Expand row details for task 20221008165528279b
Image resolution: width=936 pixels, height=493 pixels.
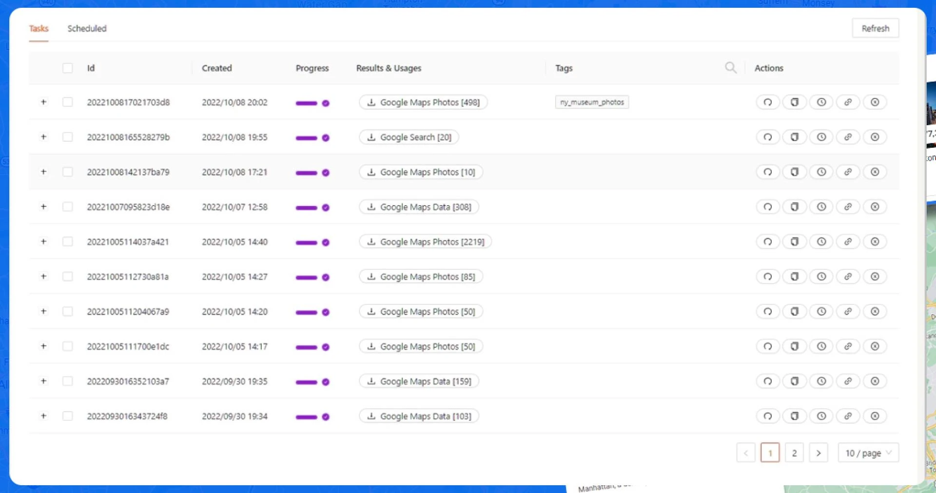(43, 137)
